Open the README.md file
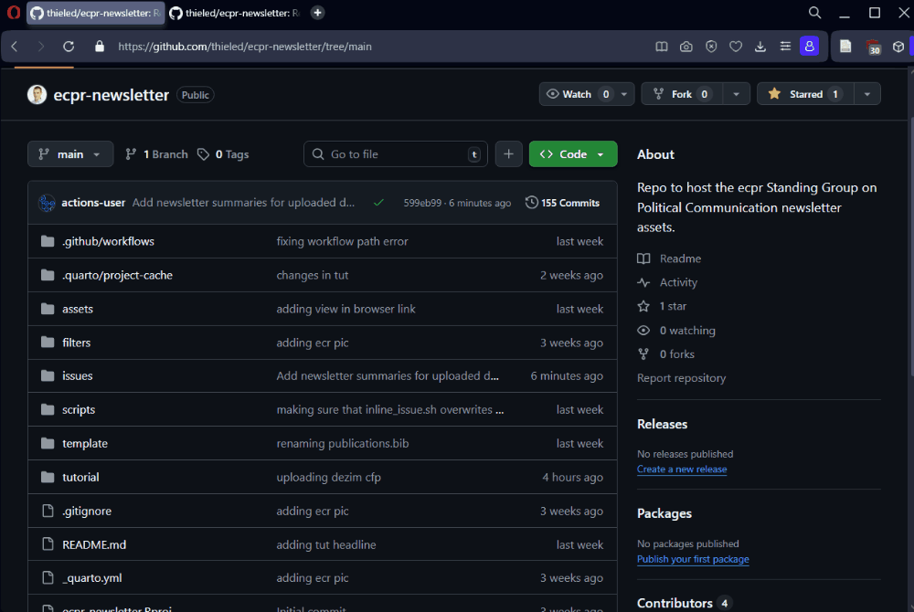 pos(94,544)
